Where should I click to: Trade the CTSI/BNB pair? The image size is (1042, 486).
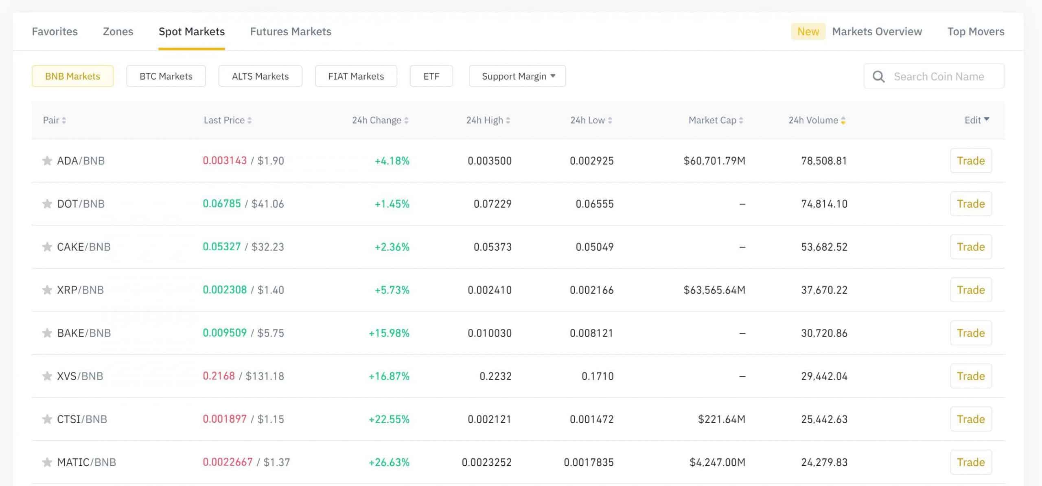click(x=971, y=419)
